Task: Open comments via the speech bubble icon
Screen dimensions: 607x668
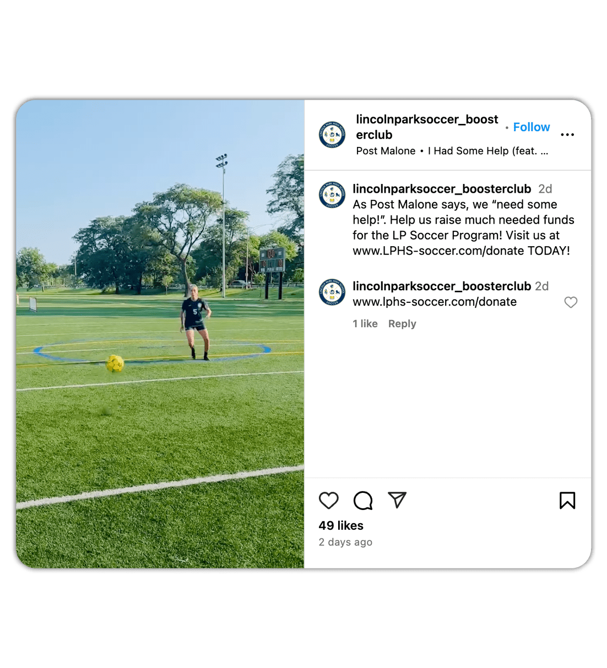Action: click(363, 500)
